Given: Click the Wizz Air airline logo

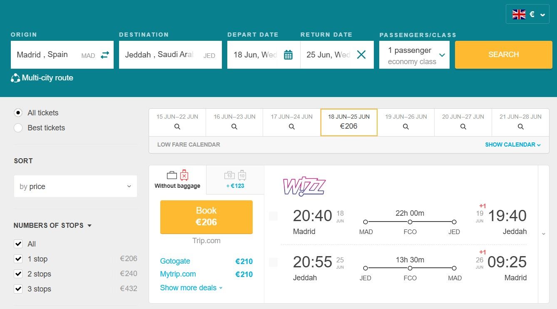Looking at the screenshot, I should click(x=304, y=185).
